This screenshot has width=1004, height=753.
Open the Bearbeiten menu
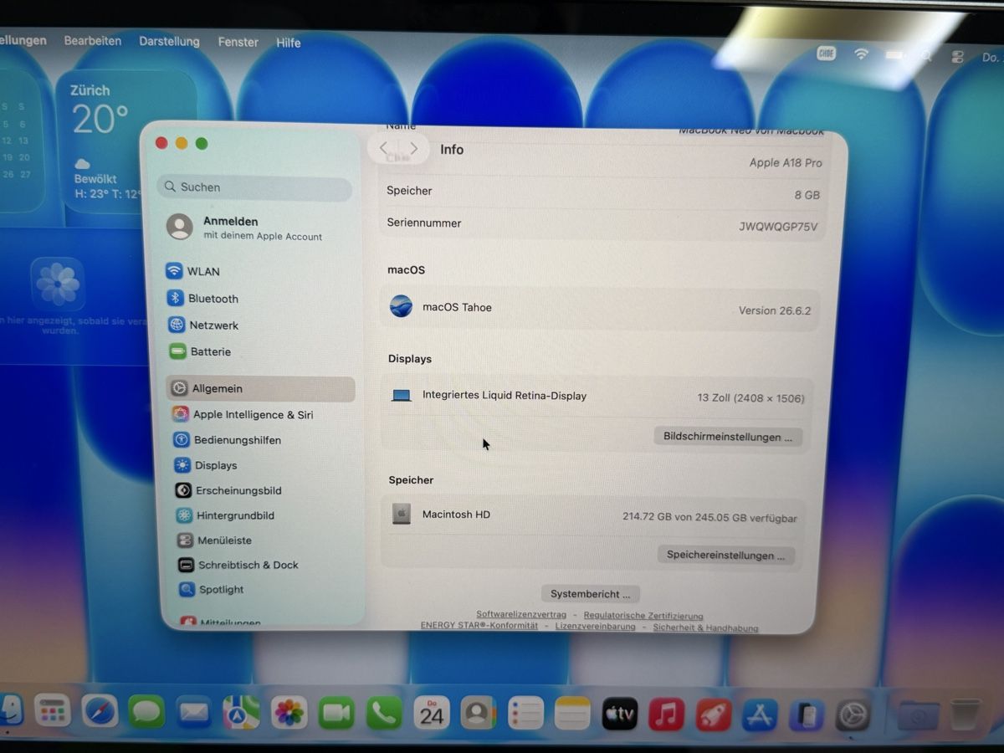coord(92,40)
